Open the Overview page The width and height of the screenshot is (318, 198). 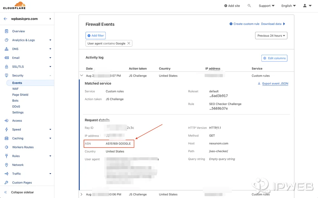pyautogui.click(x=18, y=31)
